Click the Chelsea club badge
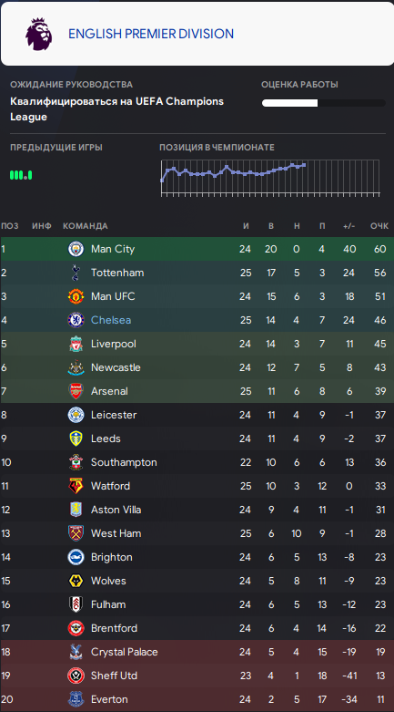 tap(76, 320)
